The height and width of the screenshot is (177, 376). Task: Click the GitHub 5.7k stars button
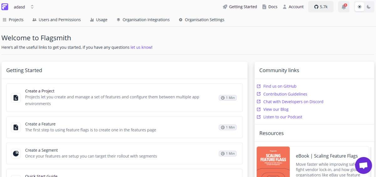tap(321, 7)
